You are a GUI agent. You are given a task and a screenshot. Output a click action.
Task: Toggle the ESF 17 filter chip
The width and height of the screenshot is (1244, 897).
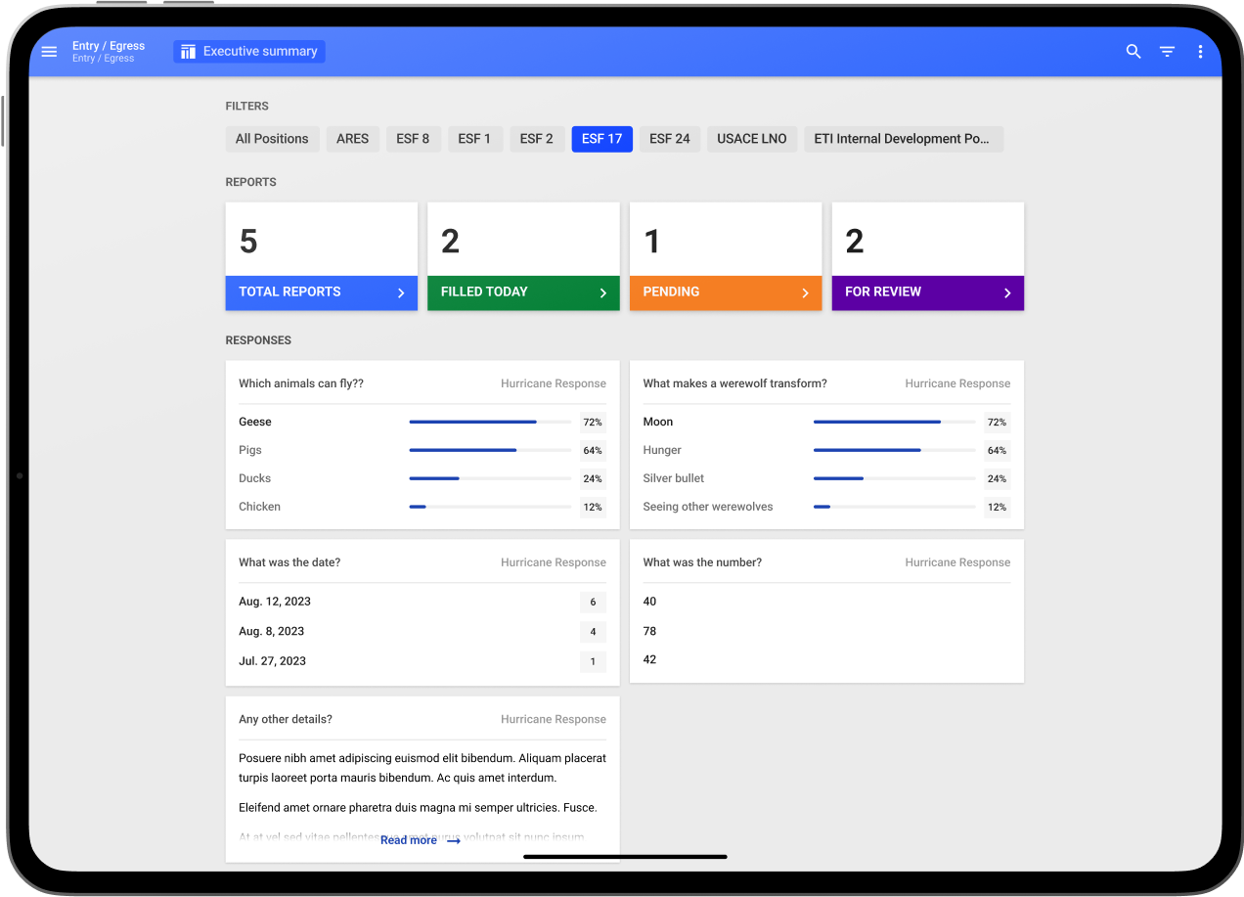[x=601, y=139]
